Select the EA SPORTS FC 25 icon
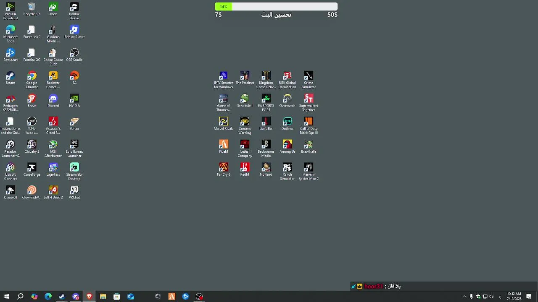Viewport: 538px width, 302px height. (x=266, y=103)
